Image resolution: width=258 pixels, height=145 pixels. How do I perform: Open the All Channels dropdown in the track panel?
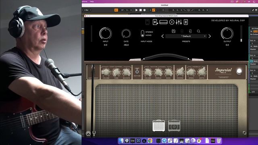coord(254,29)
